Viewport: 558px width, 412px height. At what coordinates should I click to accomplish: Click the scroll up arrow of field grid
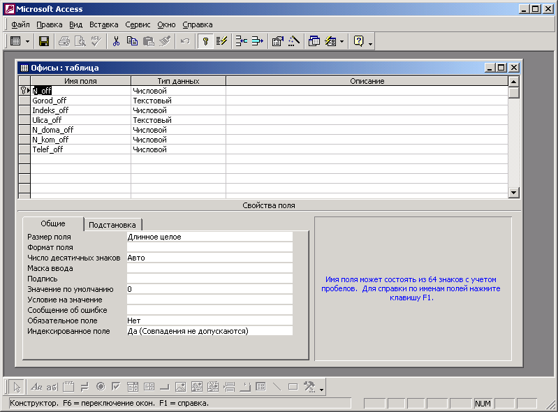coord(513,82)
